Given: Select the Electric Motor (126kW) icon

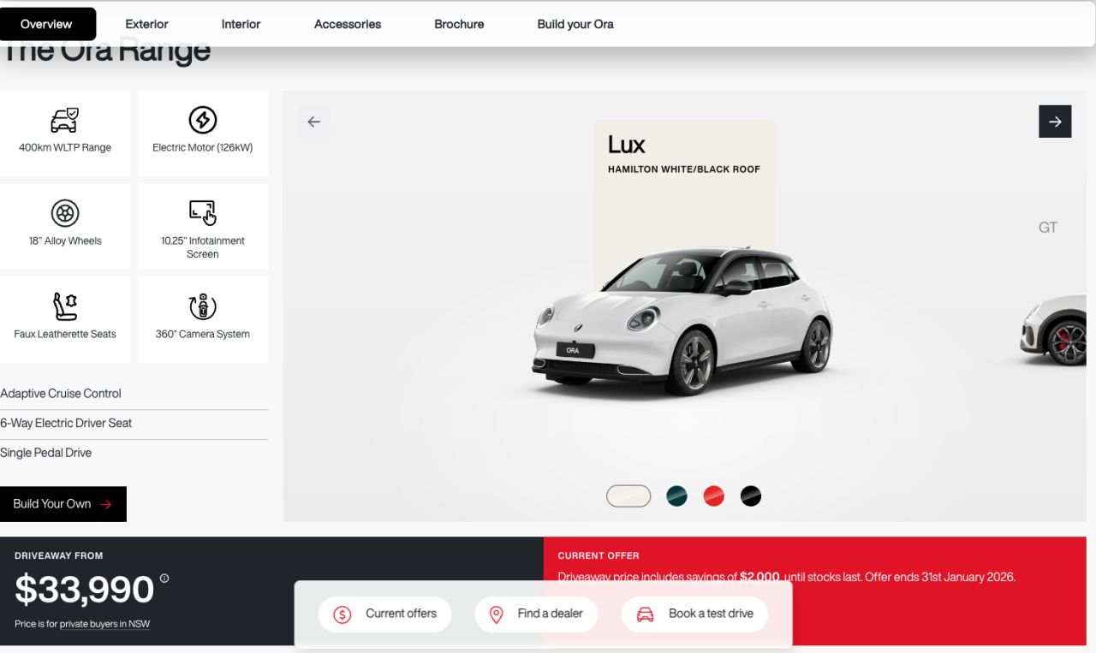Looking at the screenshot, I should tap(202, 121).
